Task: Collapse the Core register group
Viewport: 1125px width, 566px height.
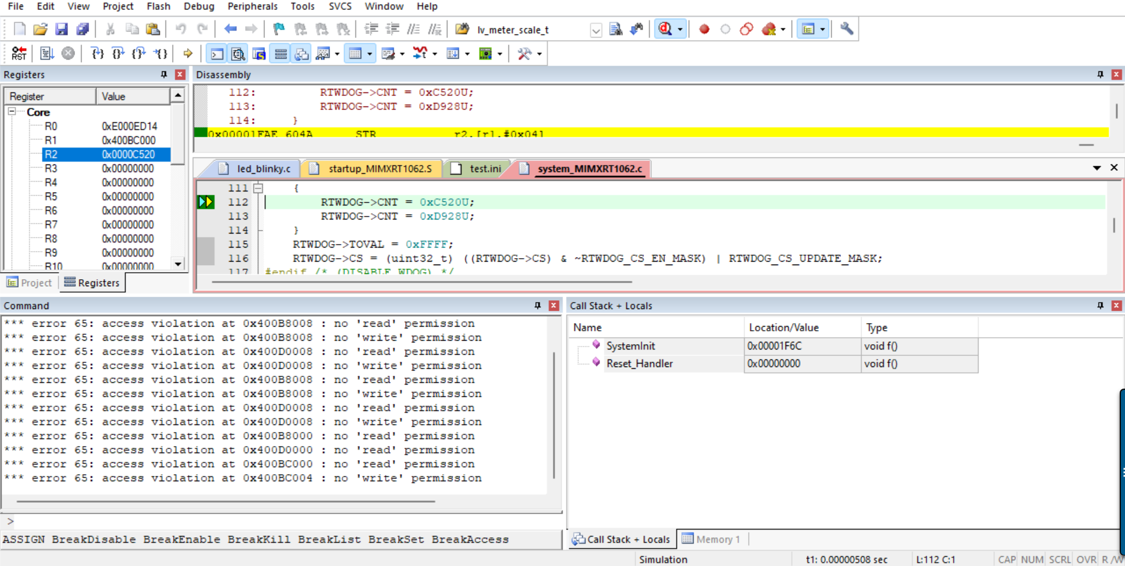Action: pyautogui.click(x=12, y=111)
